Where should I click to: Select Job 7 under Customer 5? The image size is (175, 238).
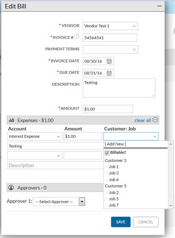(114, 205)
